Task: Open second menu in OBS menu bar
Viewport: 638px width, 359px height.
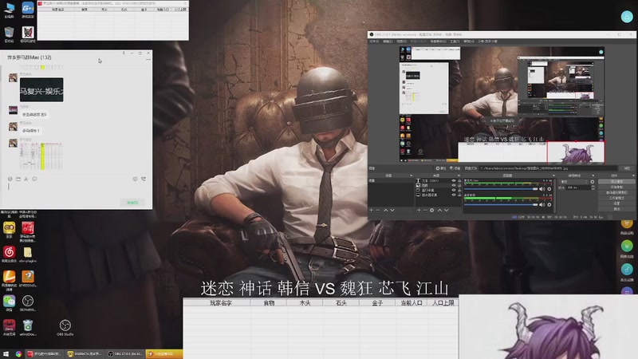Action: [388, 41]
